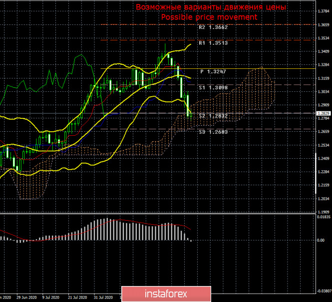Click the 0.00 indicator zero level label
This screenshot has width=332, height=302.
(321, 240)
